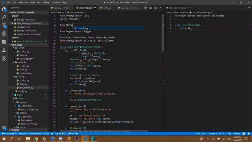
Task: Change file encoding via UTF-8
Action: point(222,134)
